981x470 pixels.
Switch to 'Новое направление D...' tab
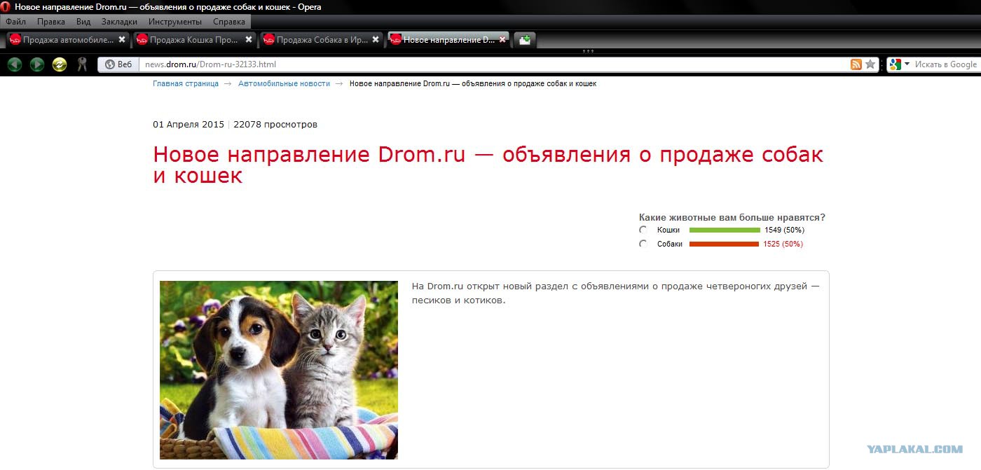point(448,40)
